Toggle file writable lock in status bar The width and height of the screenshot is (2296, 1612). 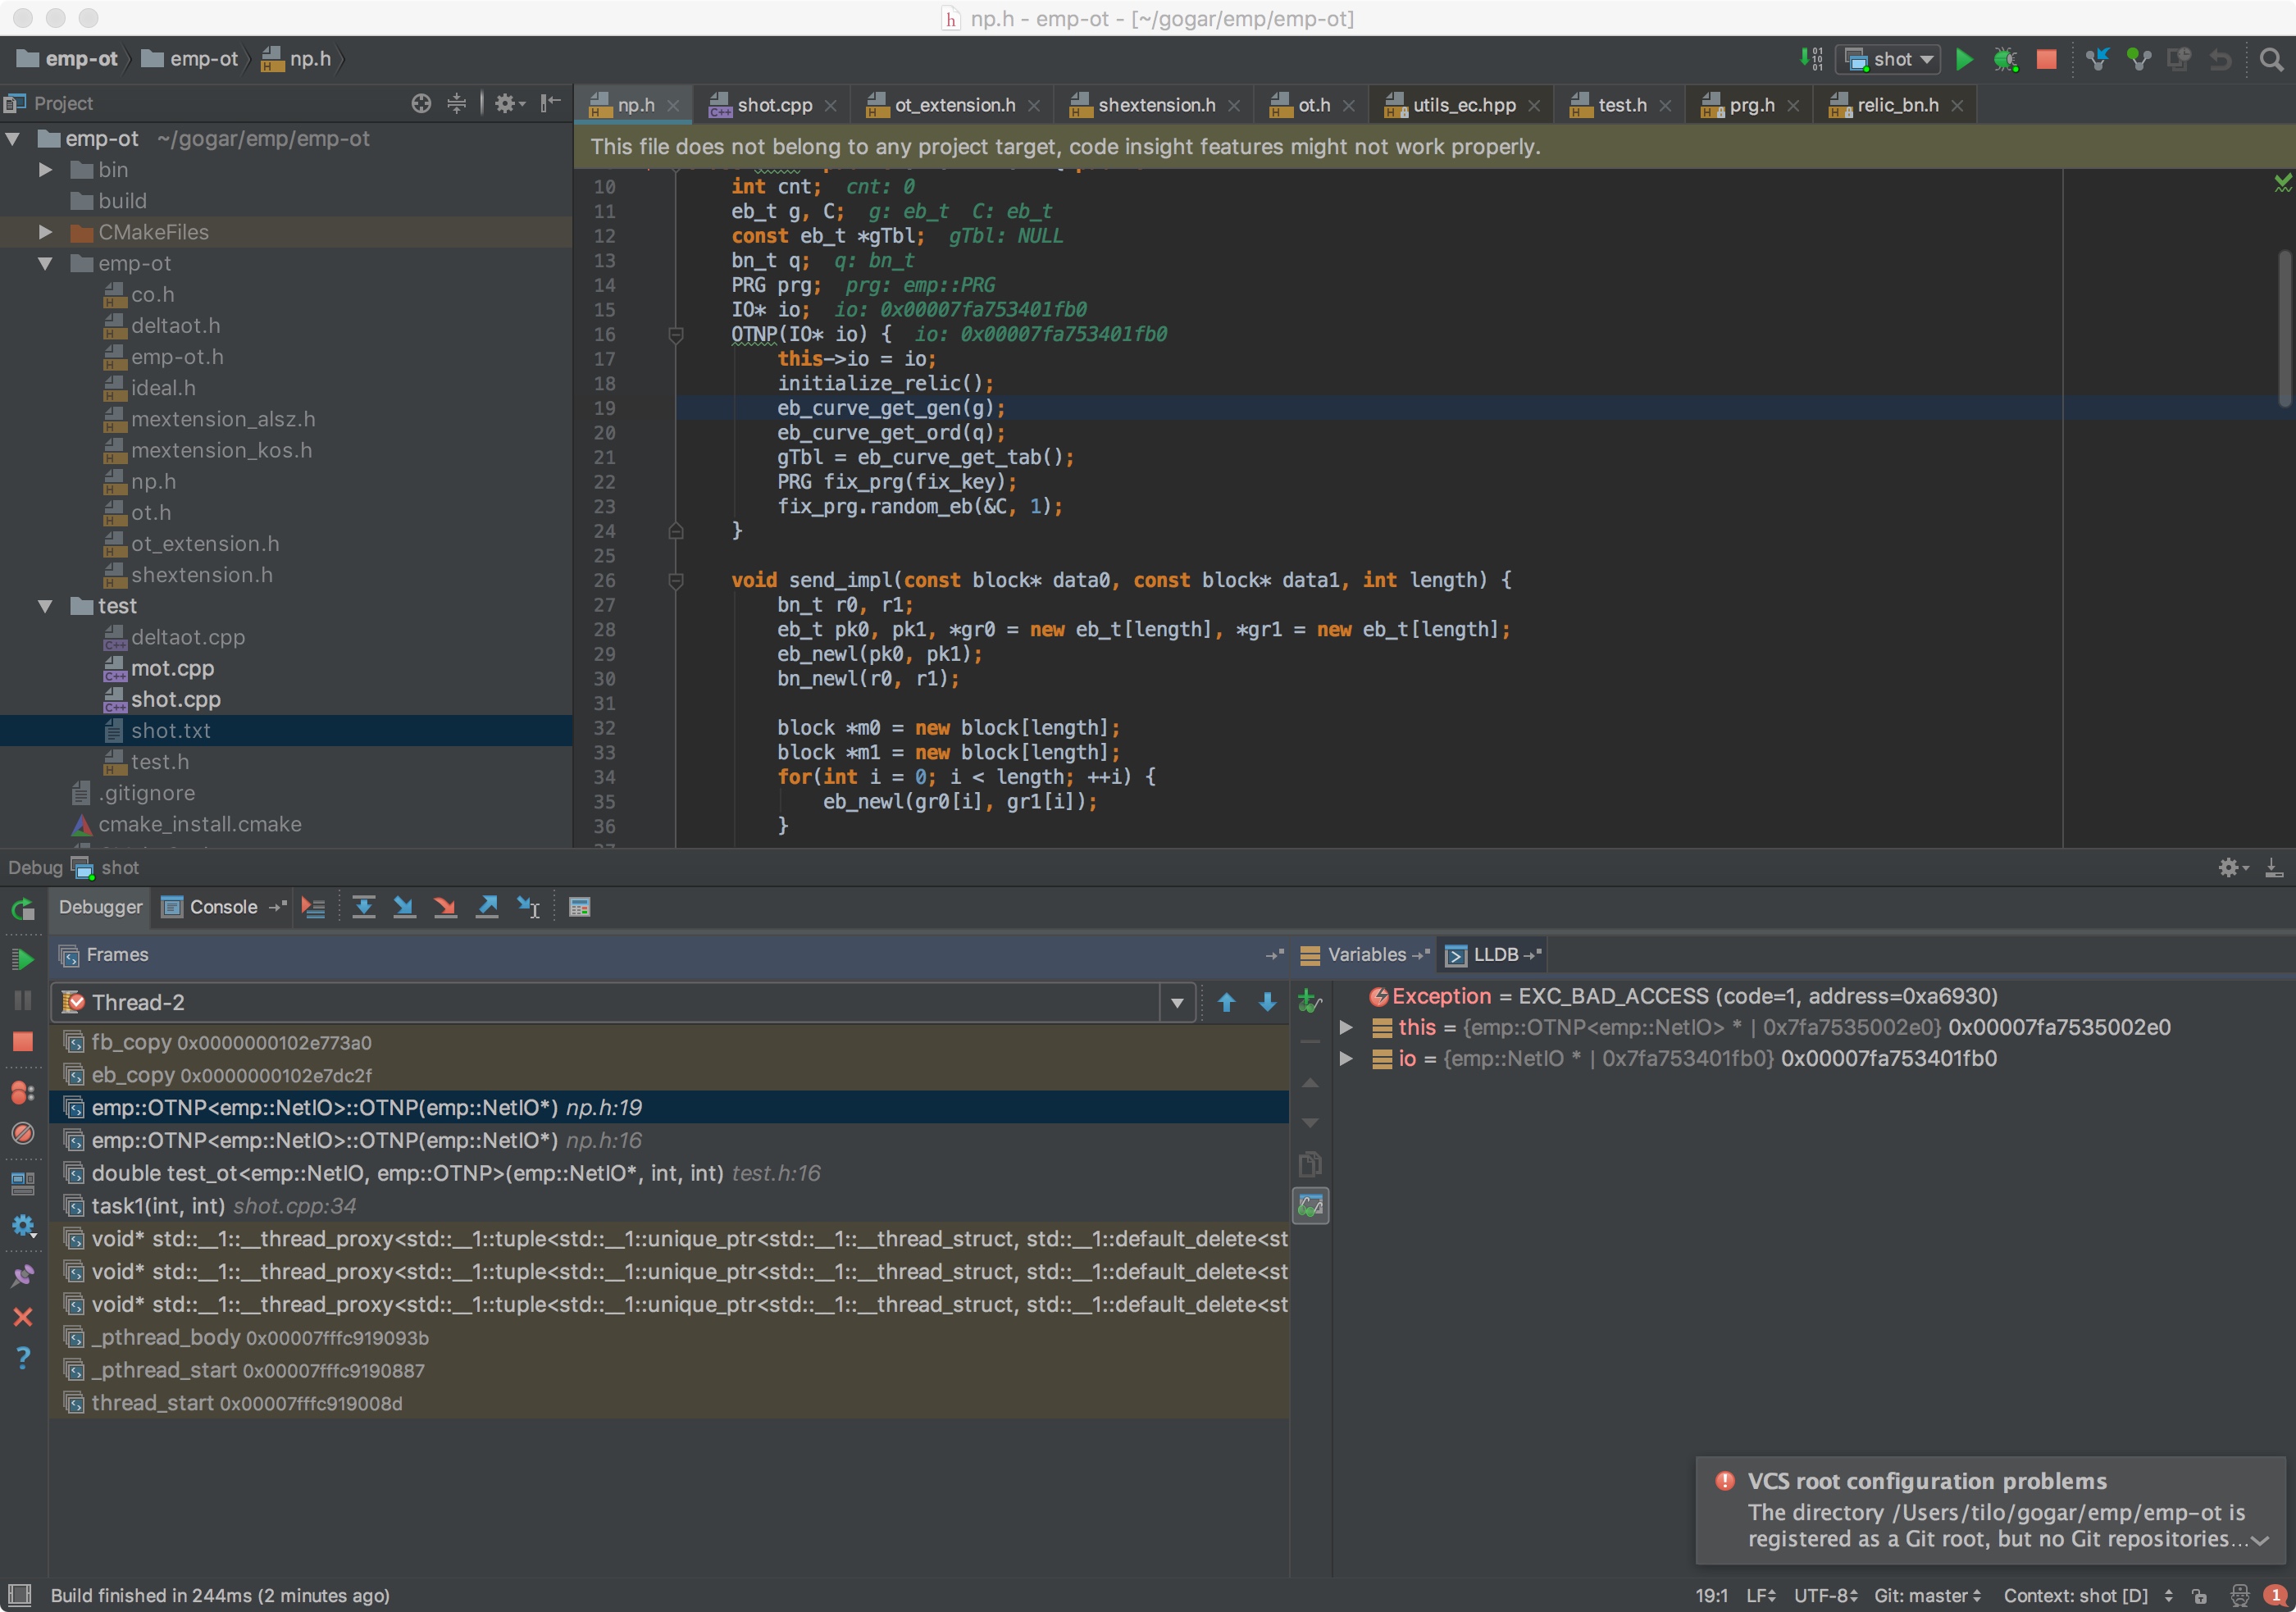tap(2199, 1596)
